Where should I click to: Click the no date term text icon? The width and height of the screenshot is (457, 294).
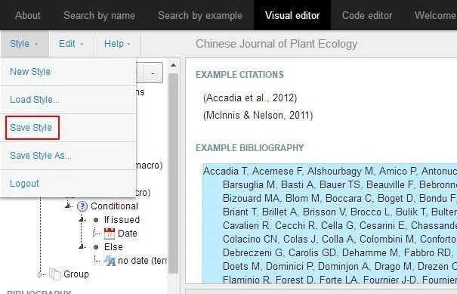coord(110,261)
